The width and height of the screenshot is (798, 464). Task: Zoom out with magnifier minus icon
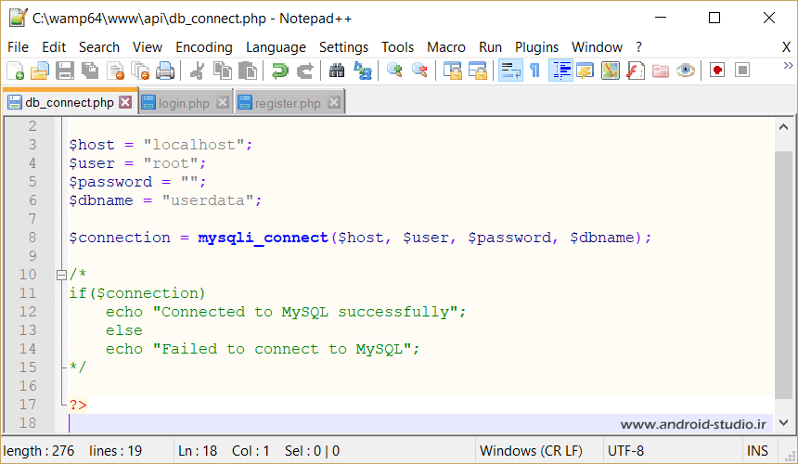coord(419,71)
